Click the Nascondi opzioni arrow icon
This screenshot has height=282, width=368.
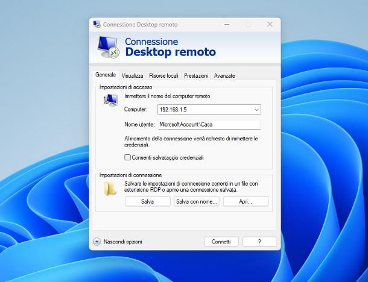click(x=97, y=242)
